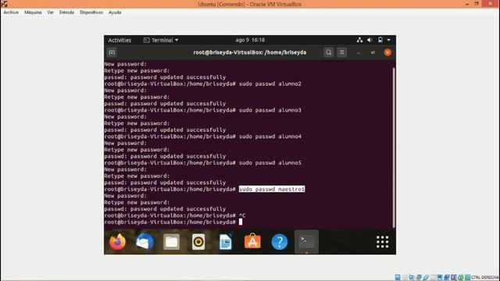Screen dimensions: 500x281
Task: Click the VirtualBox title bar app icon
Action: pos(4,4)
